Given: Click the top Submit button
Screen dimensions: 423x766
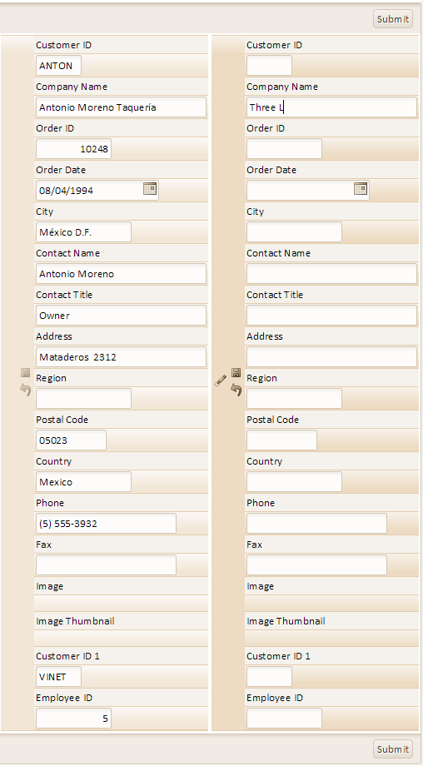Looking at the screenshot, I should 393,19.
